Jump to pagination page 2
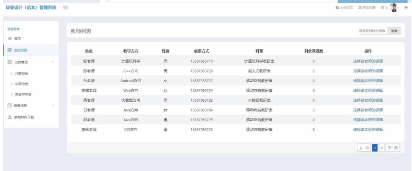Image resolution: width=412 pixels, height=171 pixels. tap(382, 148)
